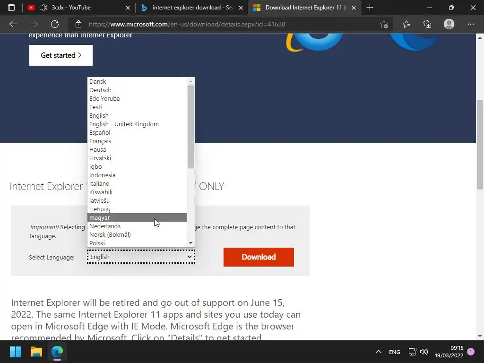This screenshot has height=363, width=484.
Task: Pick Français from the list
Action: 137,141
